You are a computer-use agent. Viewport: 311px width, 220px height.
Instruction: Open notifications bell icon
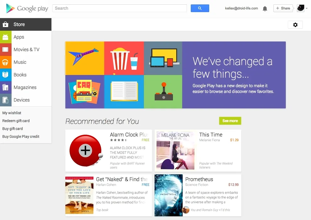(x=265, y=8)
